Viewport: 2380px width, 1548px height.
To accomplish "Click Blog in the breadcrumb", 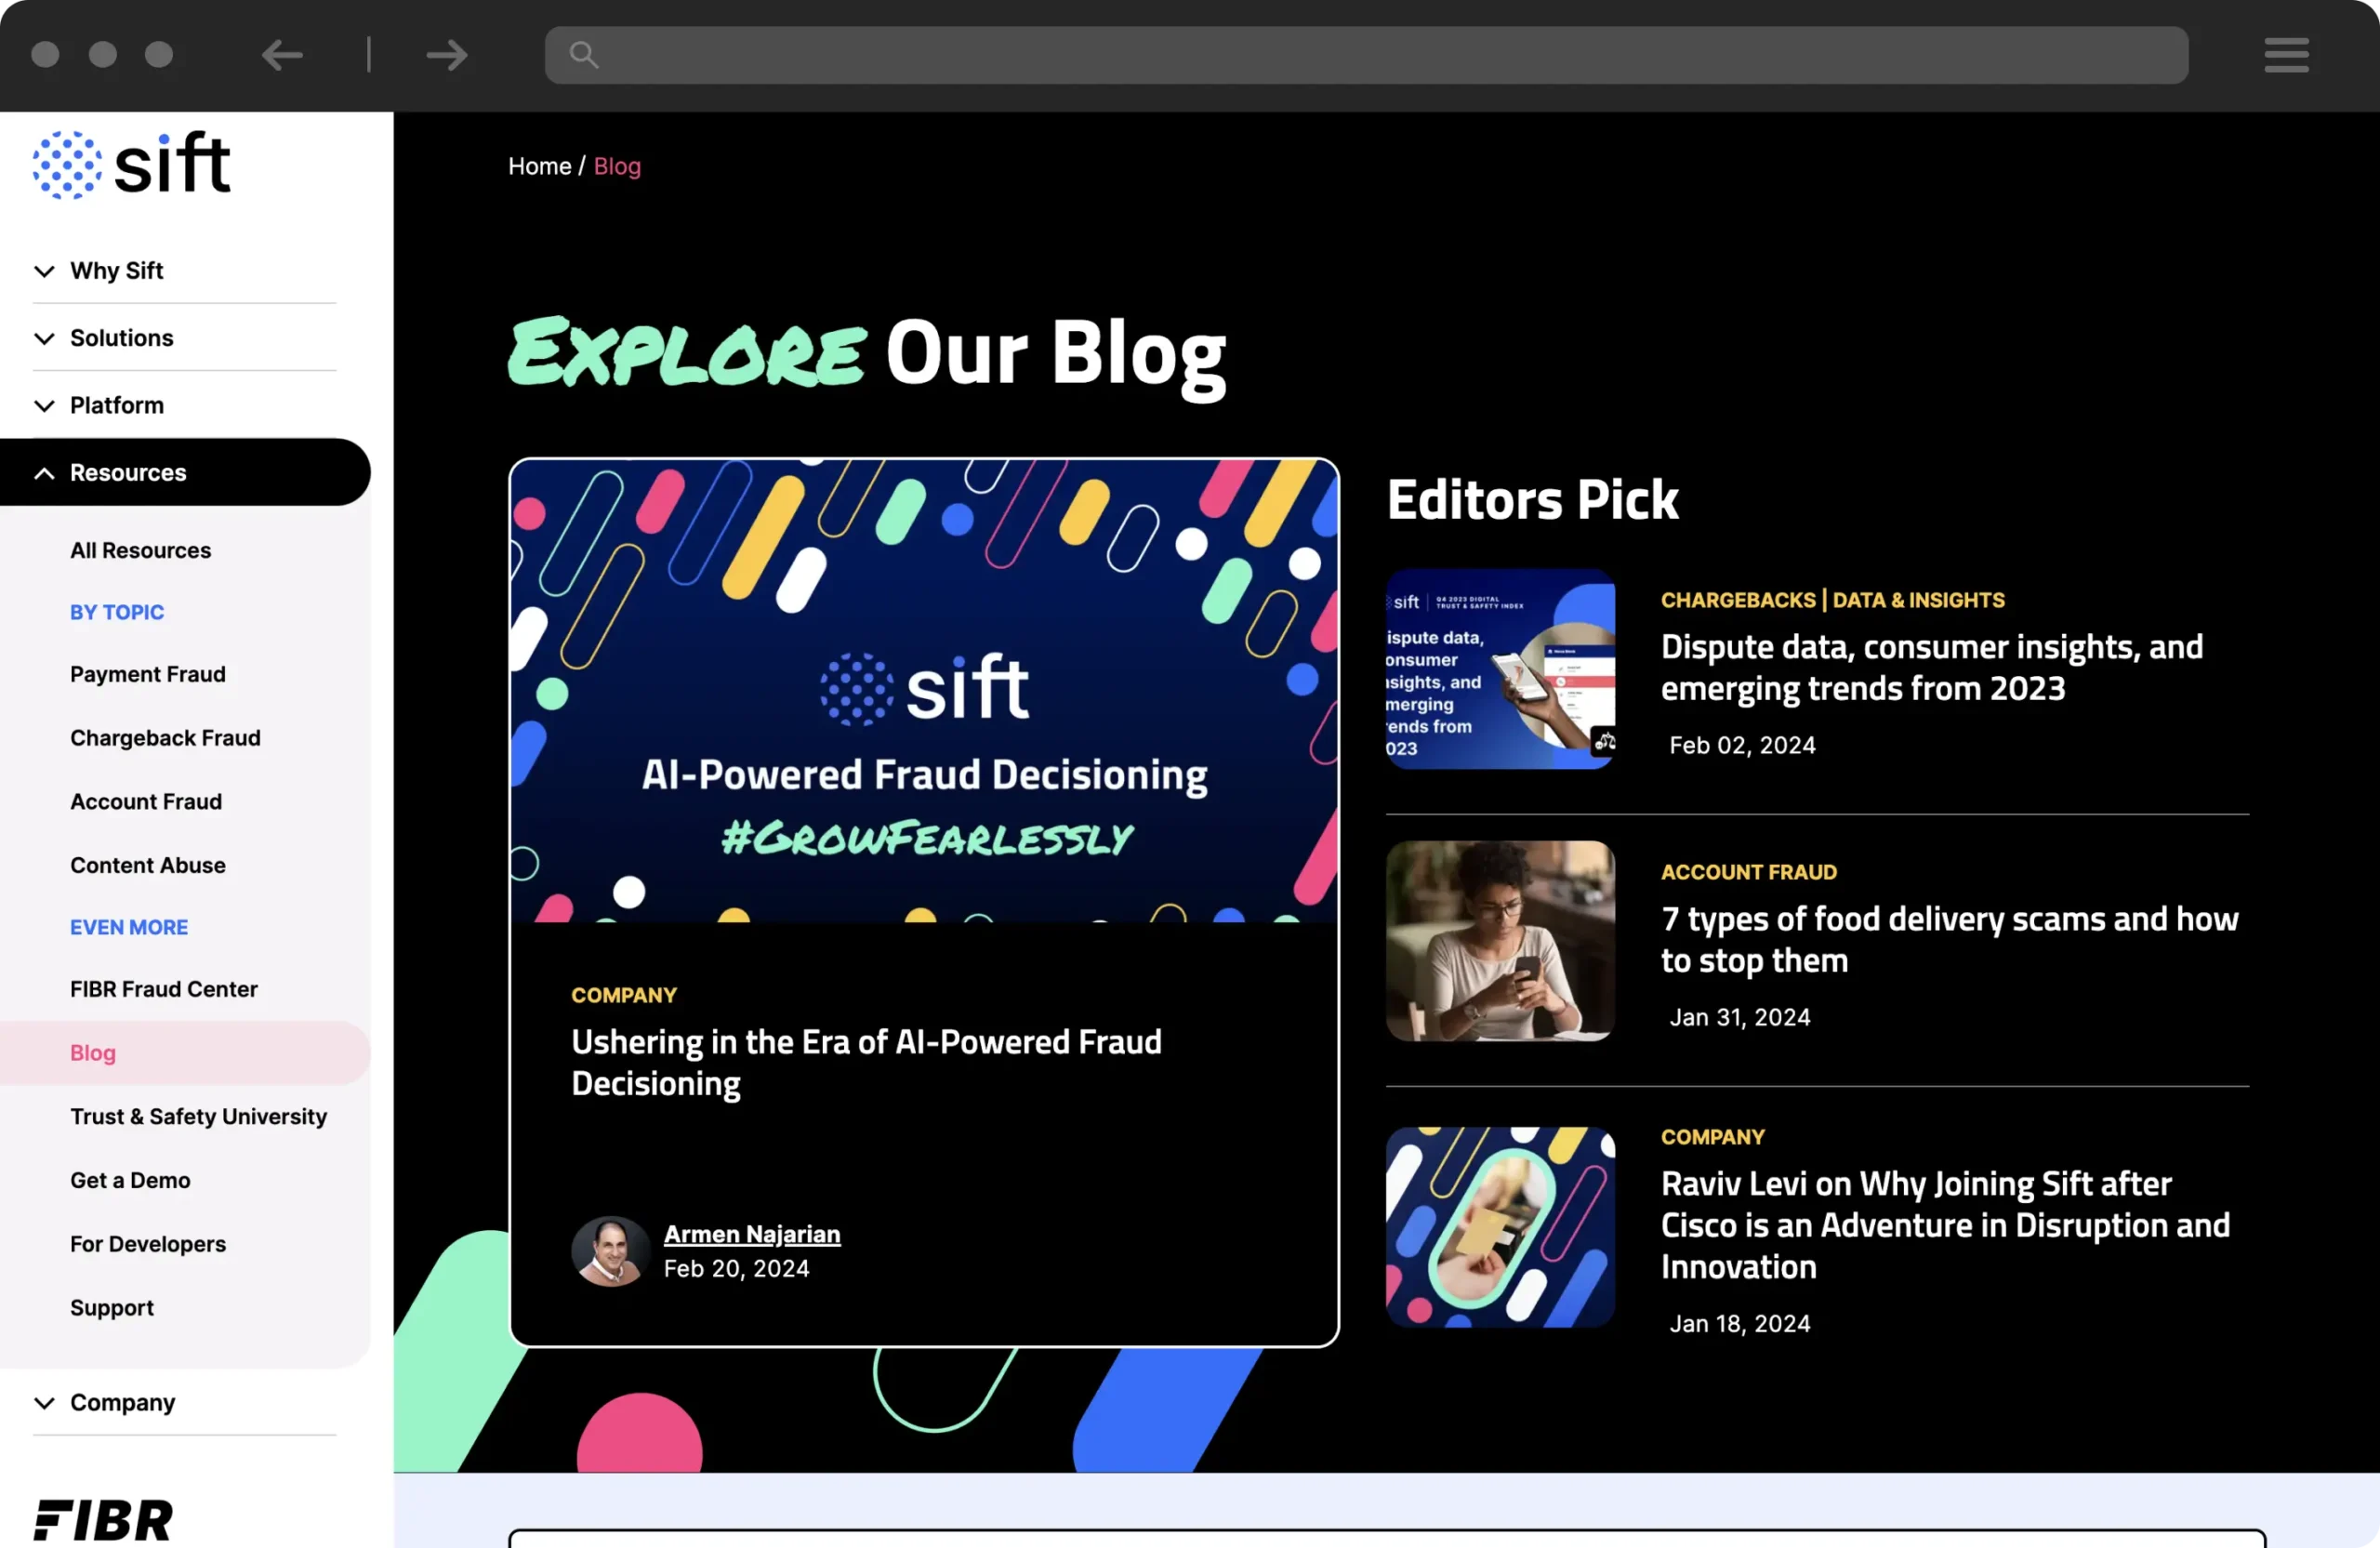I will pyautogui.click(x=617, y=167).
